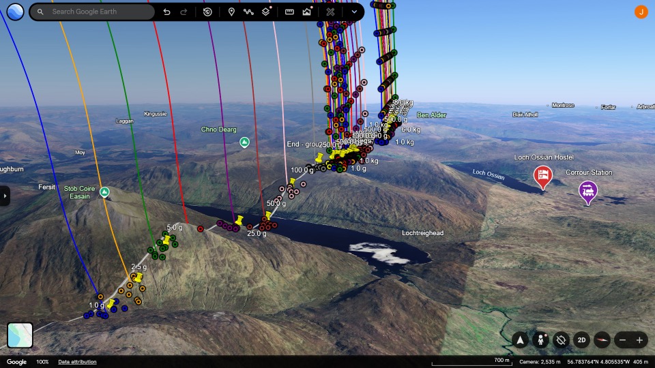The height and width of the screenshot is (368, 655).
Task: Redo the last action
Action: pyautogui.click(x=184, y=12)
